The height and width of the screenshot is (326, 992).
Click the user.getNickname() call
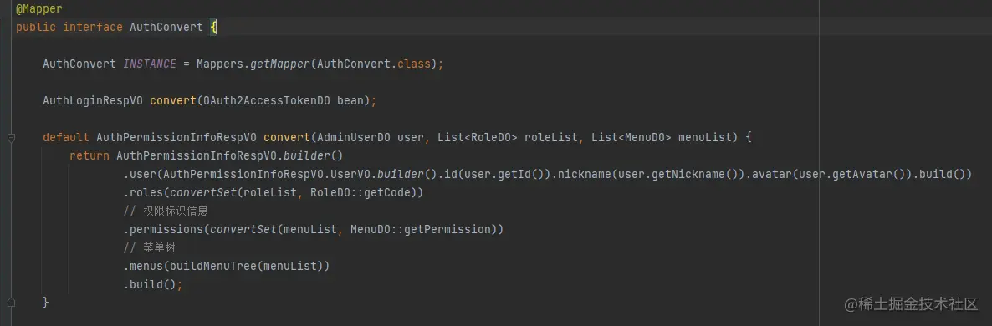(678, 174)
